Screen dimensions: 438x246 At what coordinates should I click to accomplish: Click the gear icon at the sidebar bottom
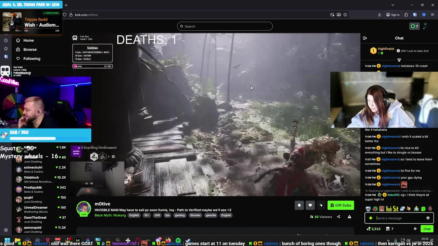point(5,230)
